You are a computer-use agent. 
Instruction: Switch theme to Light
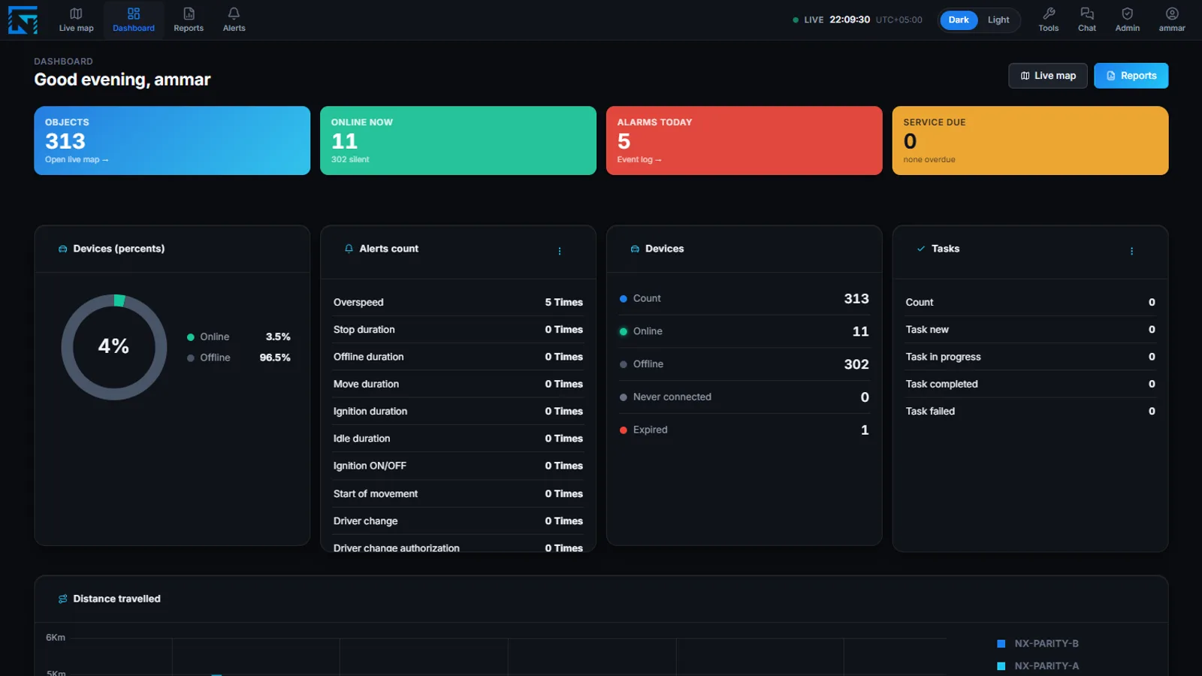pyautogui.click(x=998, y=20)
